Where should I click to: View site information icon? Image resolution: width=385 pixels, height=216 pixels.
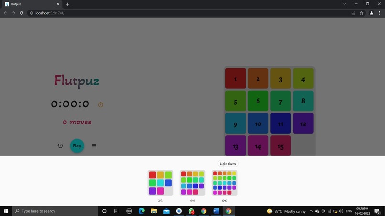(32, 13)
